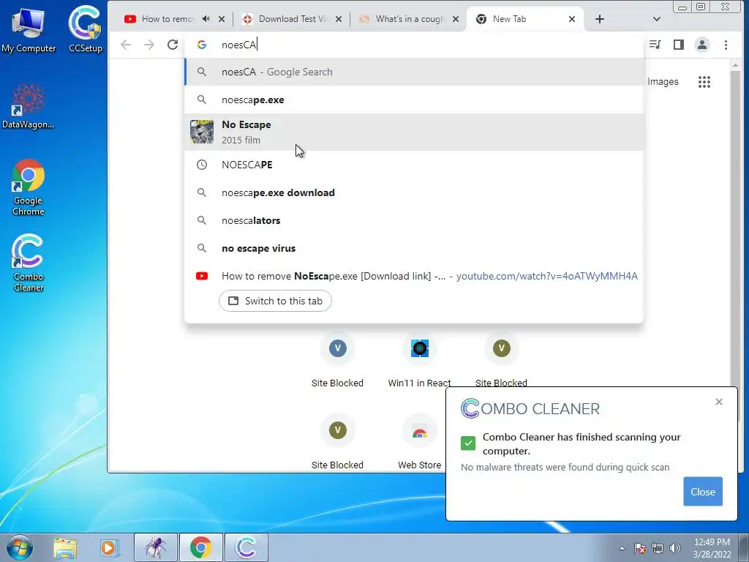Image resolution: width=749 pixels, height=562 pixels.
Task: Select the 'noescalators' suggestion
Action: [414, 220]
